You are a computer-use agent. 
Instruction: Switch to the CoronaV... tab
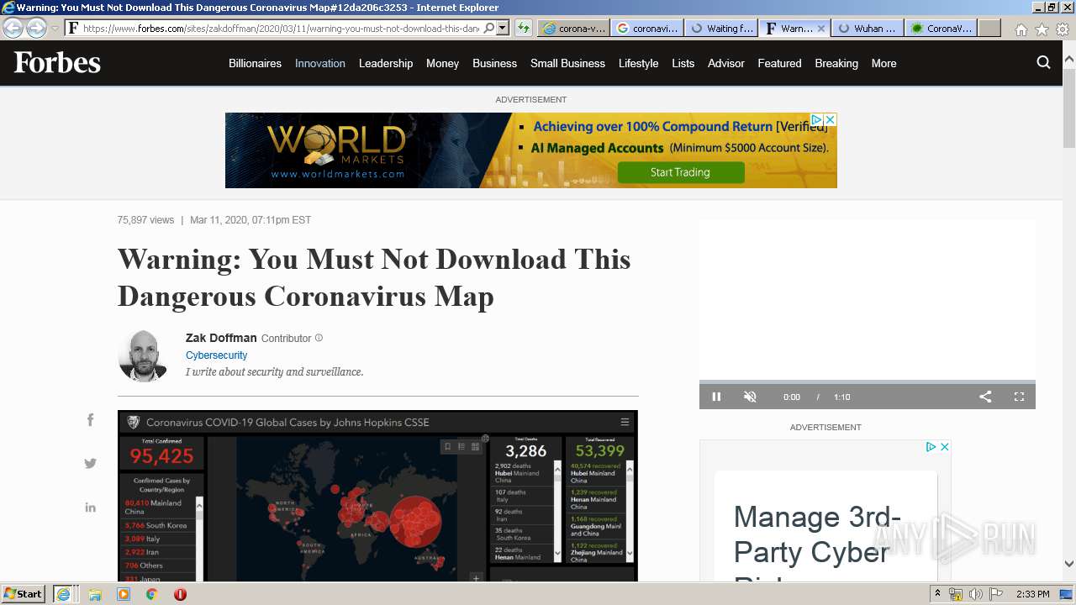tap(941, 28)
